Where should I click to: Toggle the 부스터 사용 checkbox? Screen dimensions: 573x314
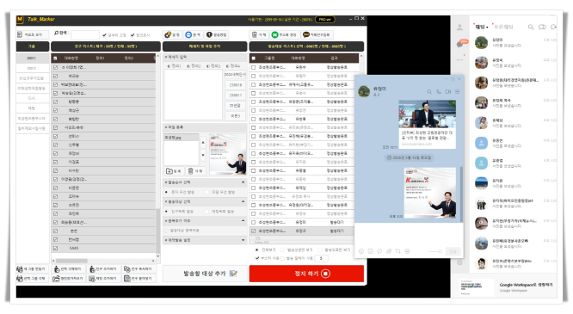268,258
